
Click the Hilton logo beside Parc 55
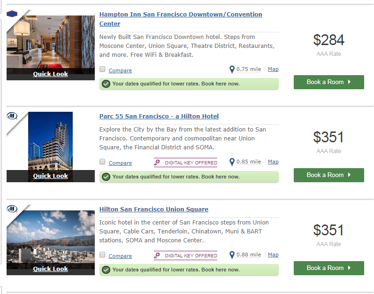12,116
